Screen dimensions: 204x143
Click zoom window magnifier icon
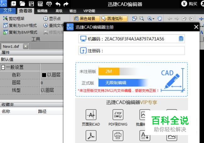[x=142, y=19]
